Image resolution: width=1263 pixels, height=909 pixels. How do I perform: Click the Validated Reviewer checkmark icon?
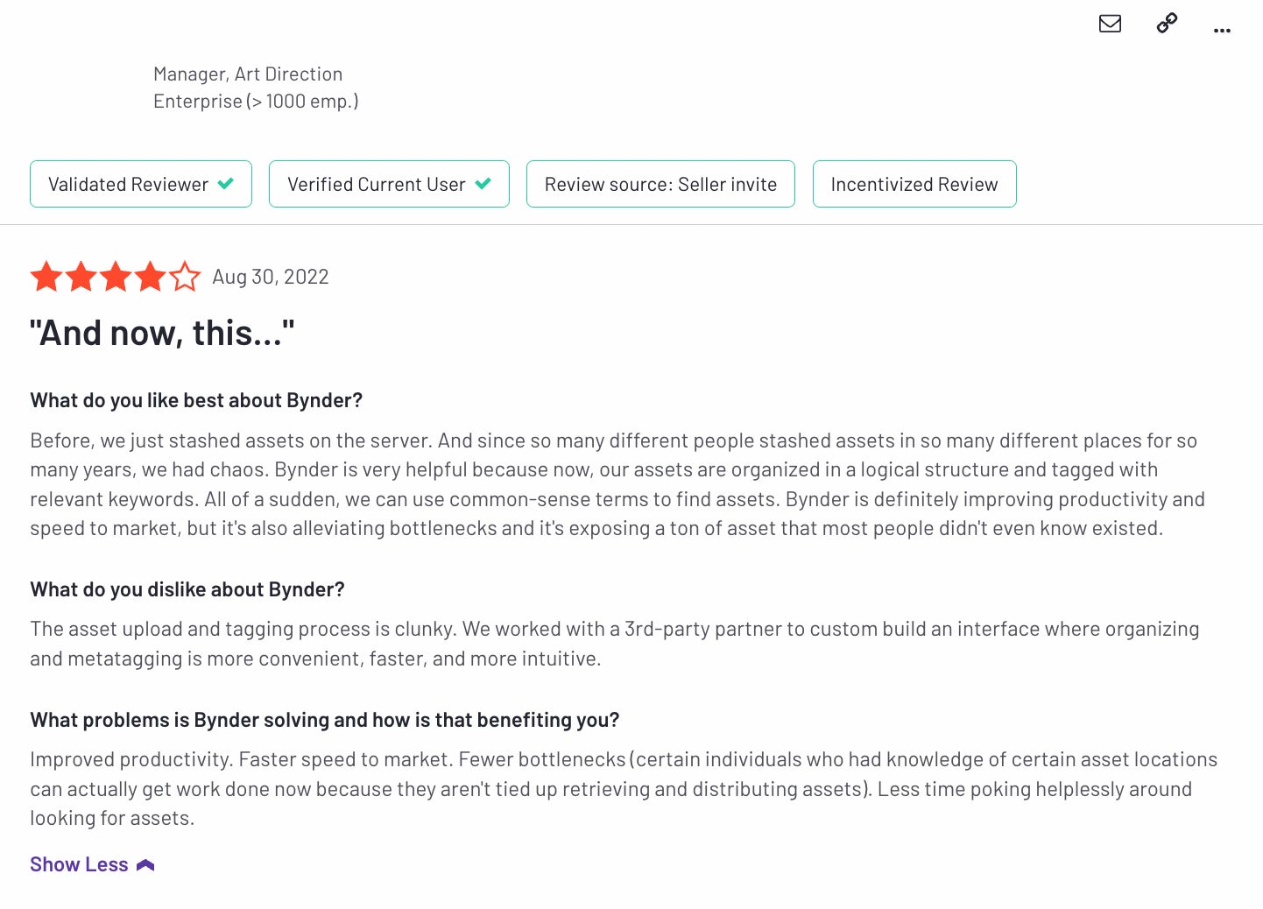(x=226, y=184)
